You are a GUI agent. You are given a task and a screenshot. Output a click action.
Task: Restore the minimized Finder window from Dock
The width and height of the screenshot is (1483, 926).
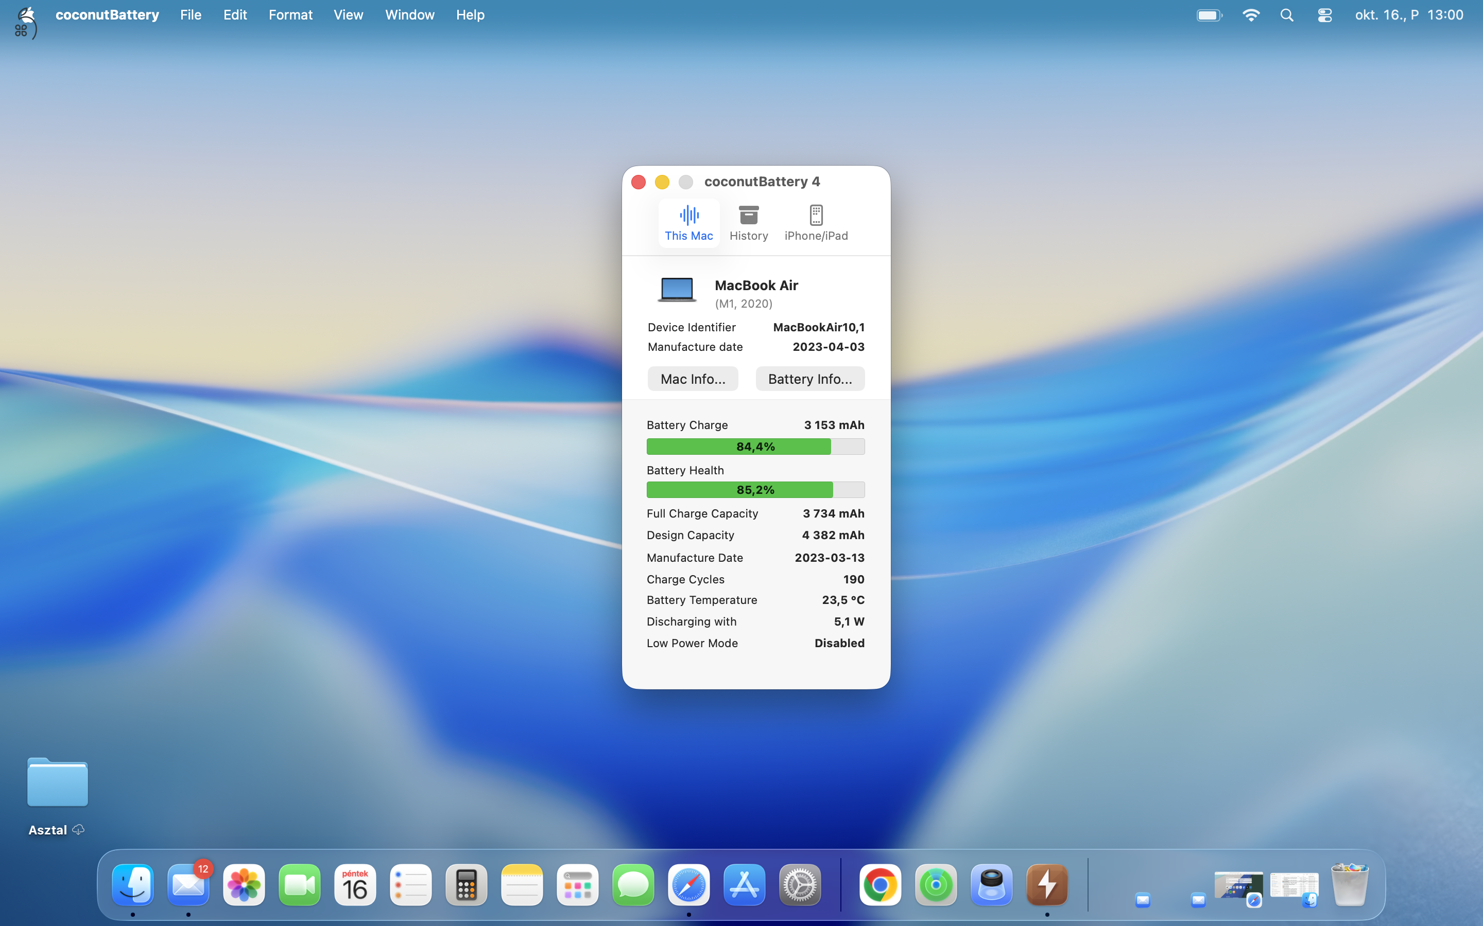1294,888
